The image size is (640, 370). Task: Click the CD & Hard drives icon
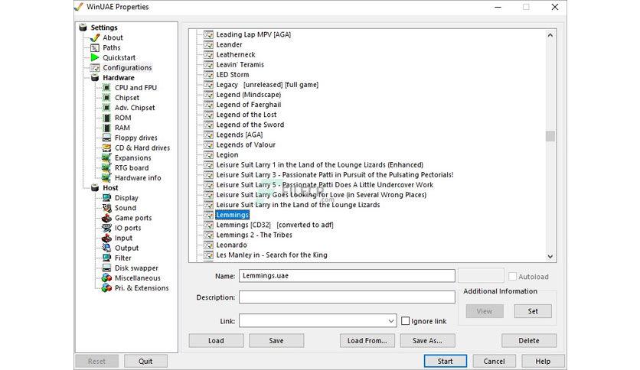pyautogui.click(x=106, y=148)
